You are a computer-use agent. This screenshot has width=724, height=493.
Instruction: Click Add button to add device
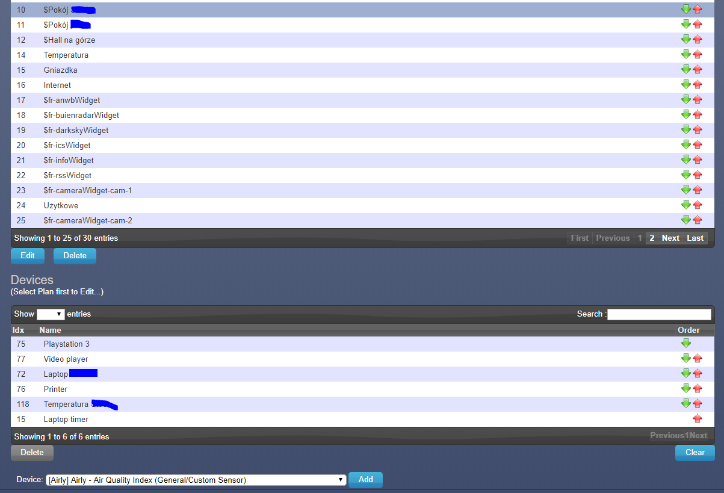[x=366, y=480]
